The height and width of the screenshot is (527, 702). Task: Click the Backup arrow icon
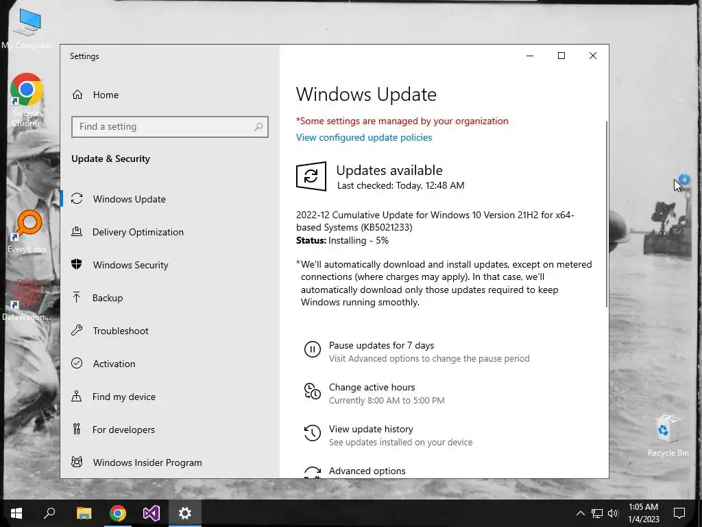(77, 298)
